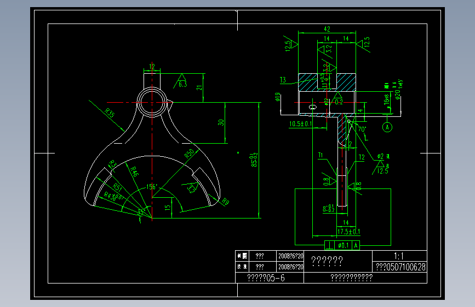Pick the "15" dimension near the fork base
475x307 pixels.
point(168,208)
